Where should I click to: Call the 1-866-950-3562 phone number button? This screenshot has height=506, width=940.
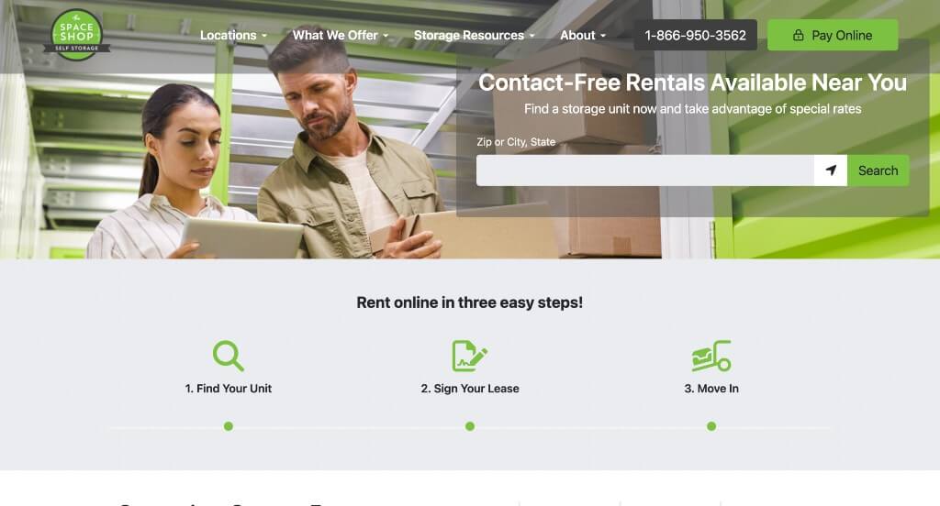696,36
